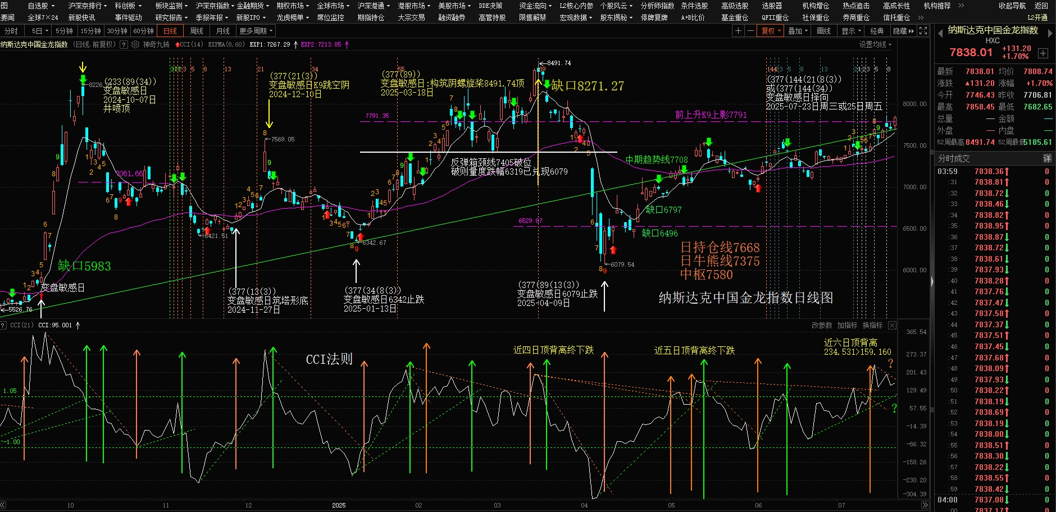Click the CCI(14) indicator label
Viewport: 1056px width, 512px height.
pos(192,44)
